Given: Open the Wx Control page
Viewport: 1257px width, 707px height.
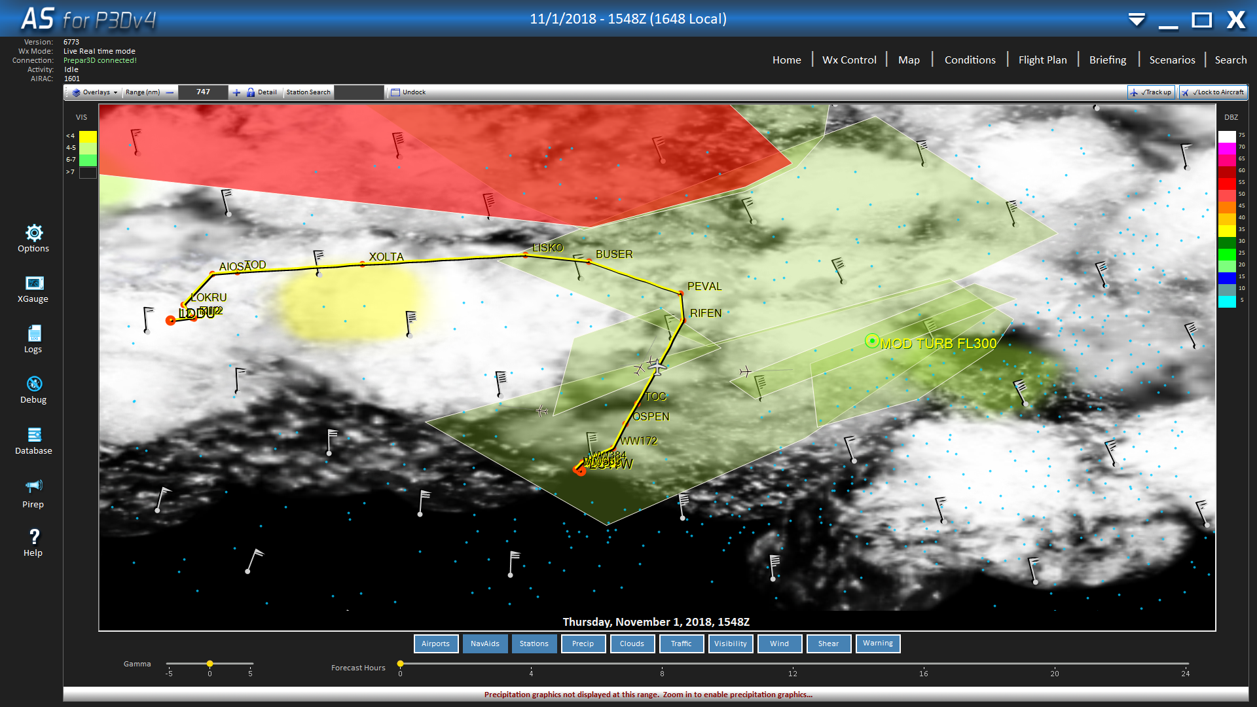Looking at the screenshot, I should point(849,60).
